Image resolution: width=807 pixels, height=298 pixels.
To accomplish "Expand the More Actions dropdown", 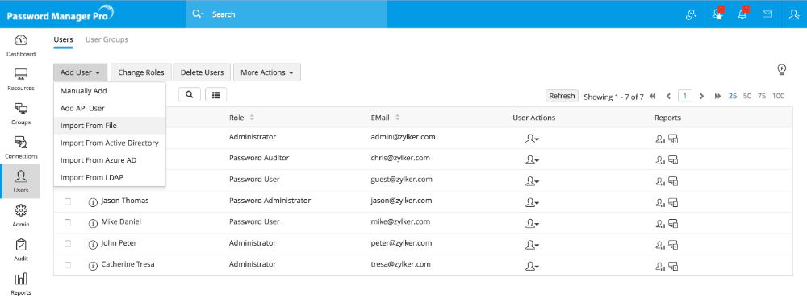I will (267, 72).
